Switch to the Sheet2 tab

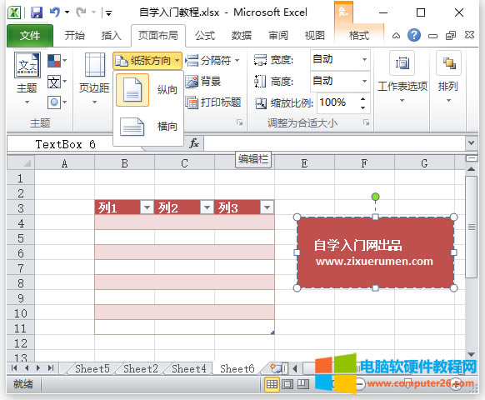pos(141,368)
